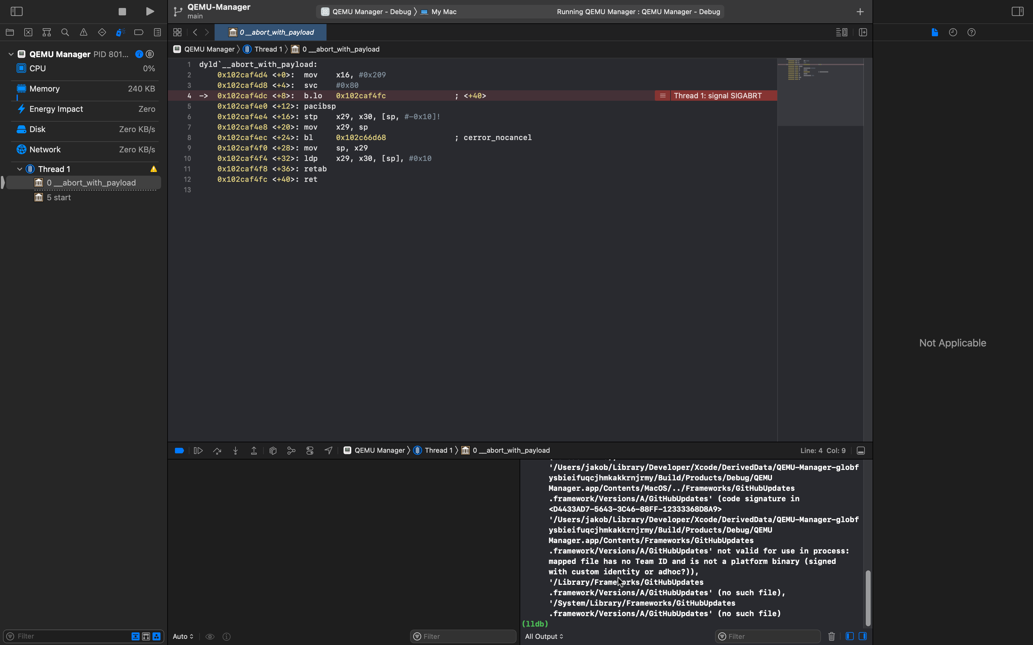Step into the current instruction

click(x=235, y=451)
